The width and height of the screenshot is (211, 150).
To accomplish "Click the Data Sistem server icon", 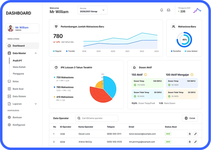I will (x=9, y=96).
